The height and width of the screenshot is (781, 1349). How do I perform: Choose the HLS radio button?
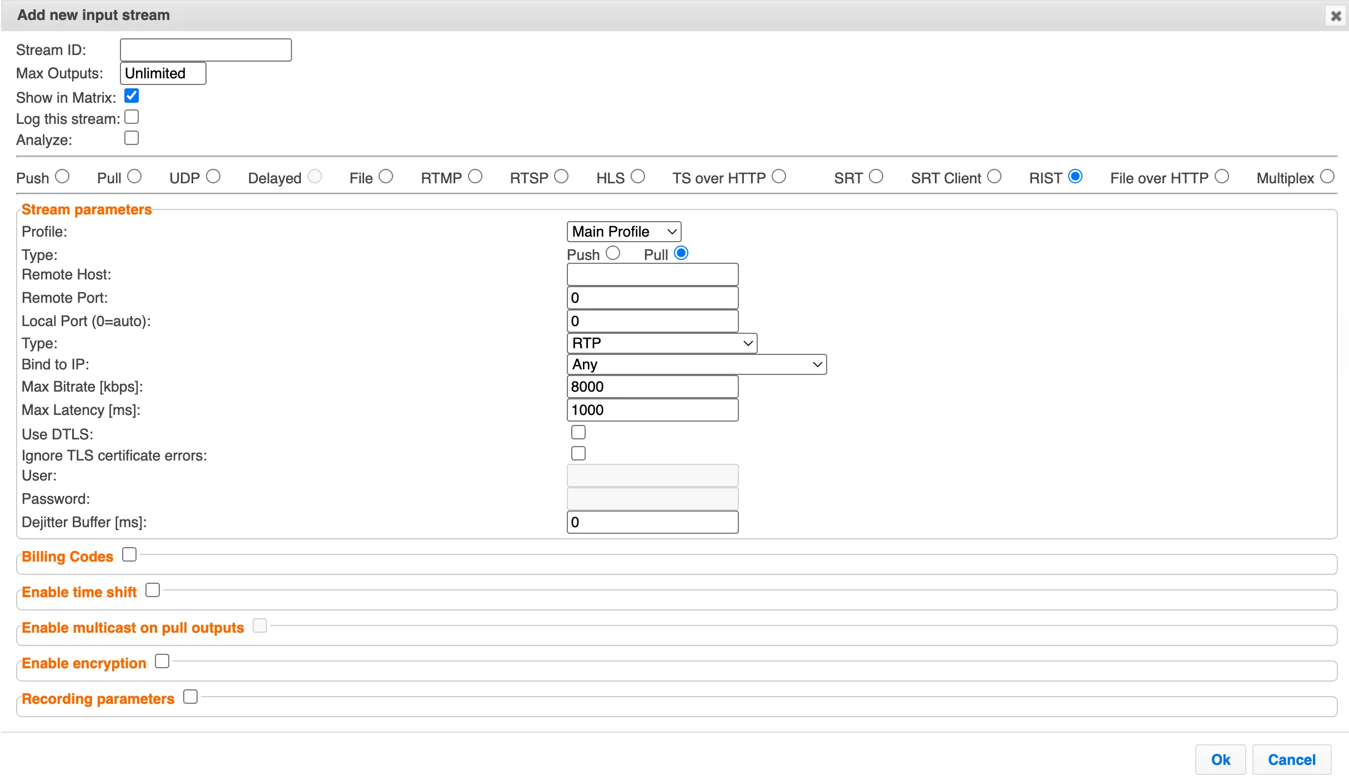[638, 177]
